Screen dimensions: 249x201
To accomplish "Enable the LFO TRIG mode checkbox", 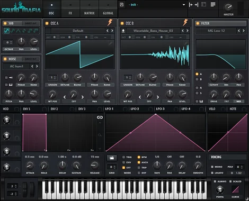I will pyautogui.click(x=123, y=157).
